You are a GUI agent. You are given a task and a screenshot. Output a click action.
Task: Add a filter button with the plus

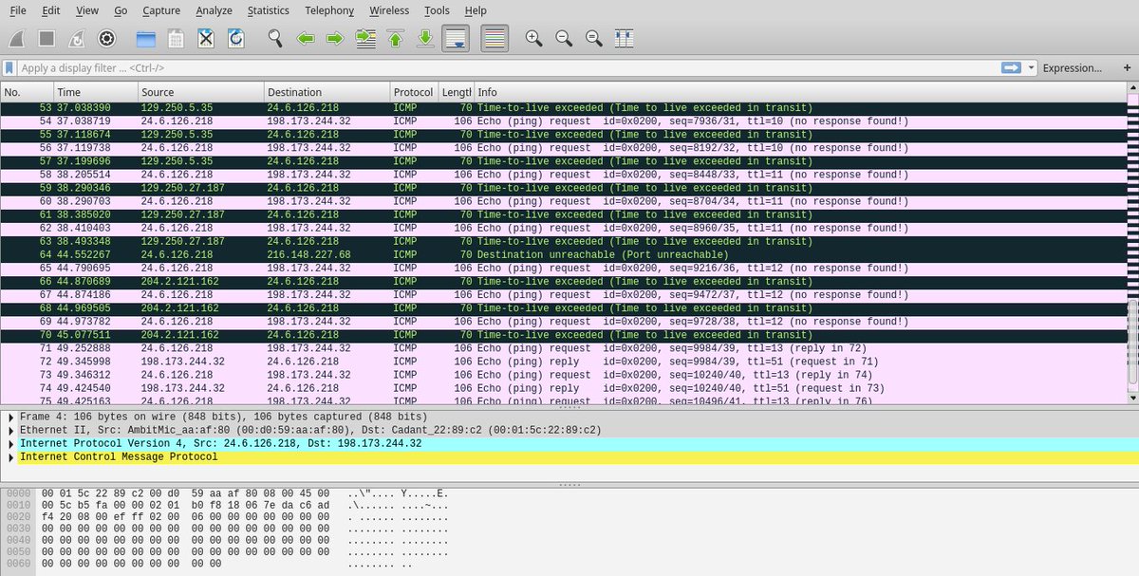[x=1125, y=68]
